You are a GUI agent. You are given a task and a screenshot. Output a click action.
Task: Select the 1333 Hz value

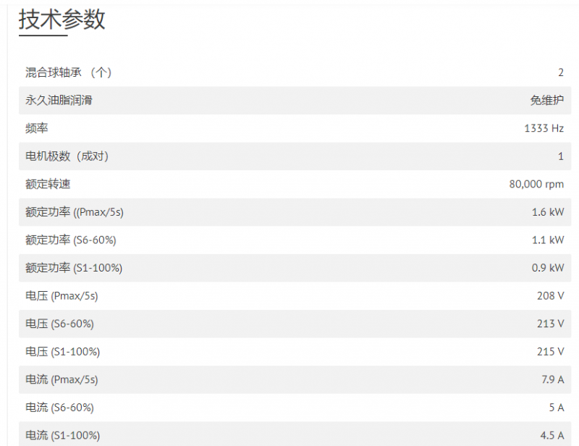click(544, 128)
